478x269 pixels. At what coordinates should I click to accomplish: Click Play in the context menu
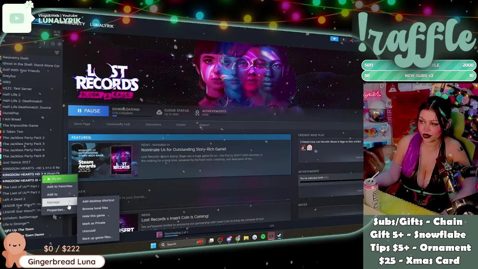(x=60, y=179)
